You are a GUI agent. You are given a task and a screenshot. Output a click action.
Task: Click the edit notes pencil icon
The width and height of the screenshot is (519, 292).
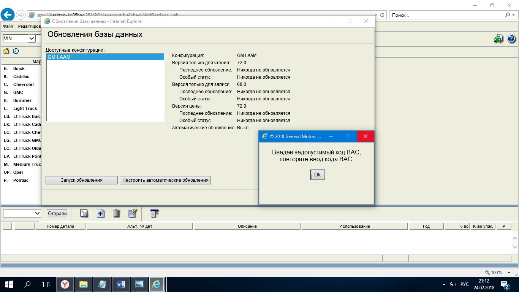click(132, 213)
